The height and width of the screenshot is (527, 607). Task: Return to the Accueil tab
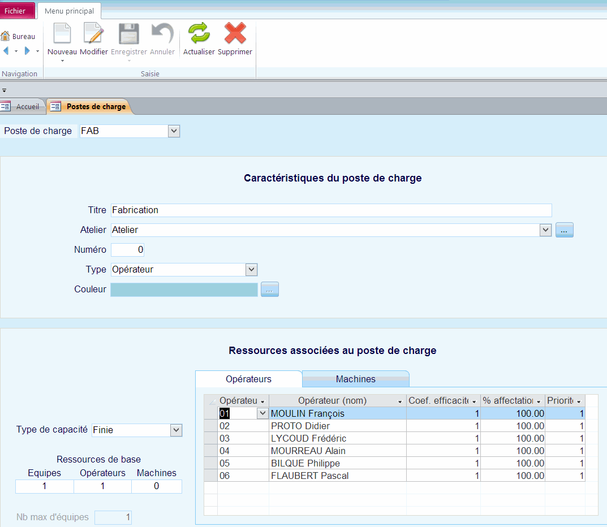[29, 106]
